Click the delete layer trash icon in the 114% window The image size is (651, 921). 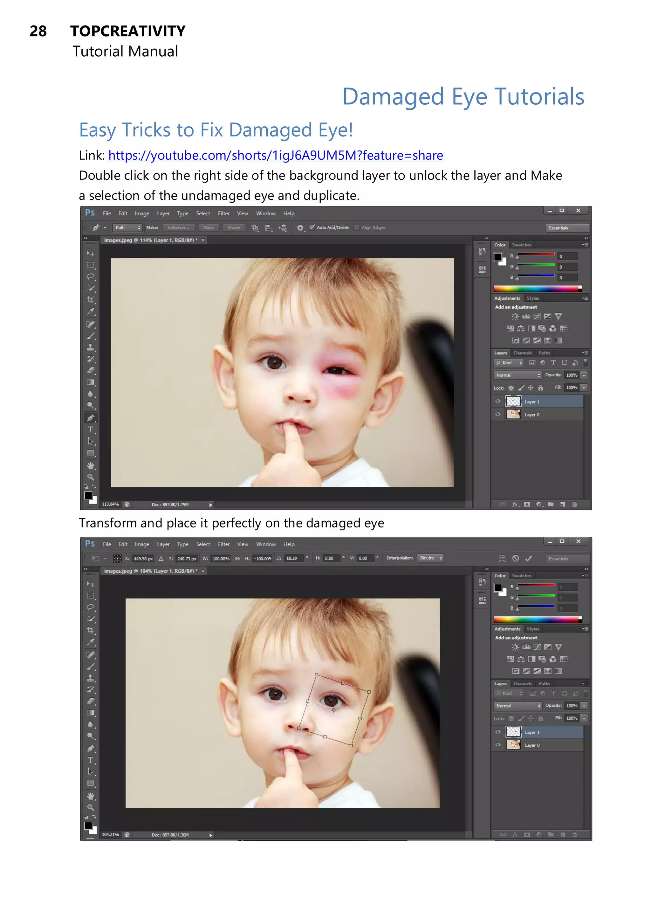tap(574, 504)
